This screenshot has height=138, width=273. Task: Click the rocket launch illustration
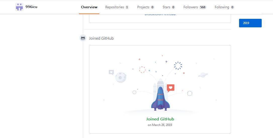(160, 84)
